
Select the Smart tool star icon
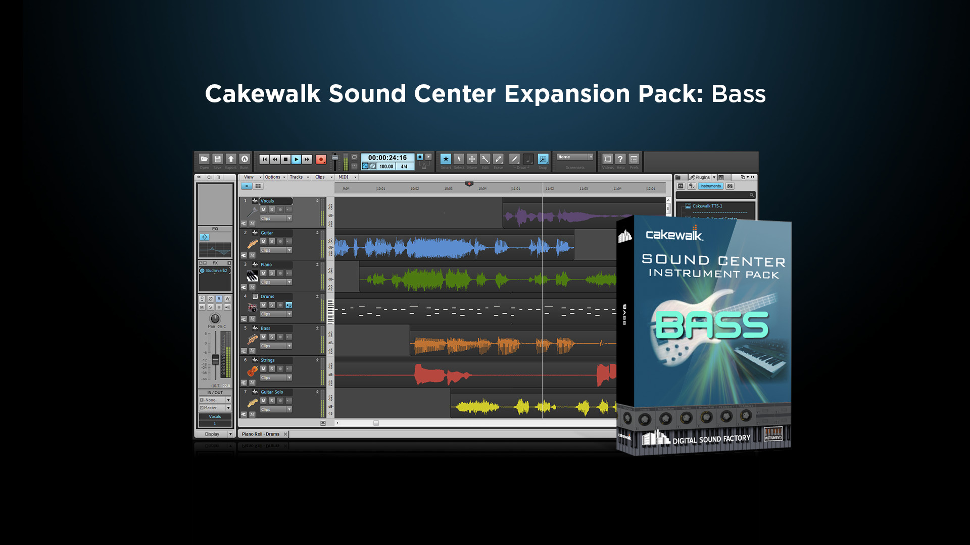pos(446,159)
